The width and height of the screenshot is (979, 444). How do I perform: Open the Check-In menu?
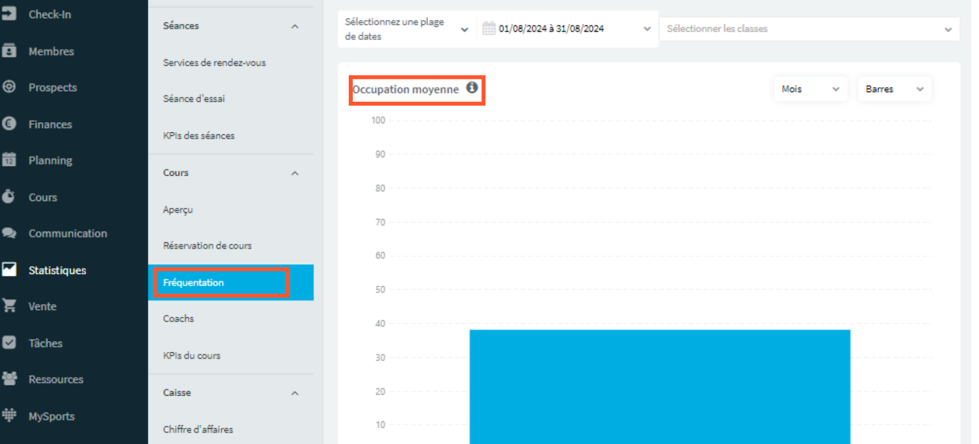49,14
